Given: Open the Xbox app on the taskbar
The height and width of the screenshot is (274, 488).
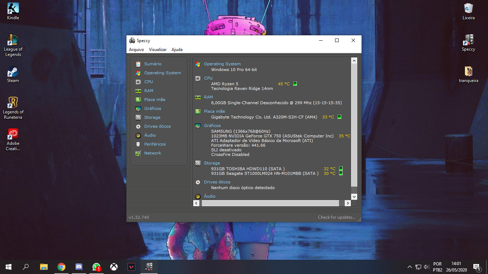Looking at the screenshot, I should click(114, 267).
